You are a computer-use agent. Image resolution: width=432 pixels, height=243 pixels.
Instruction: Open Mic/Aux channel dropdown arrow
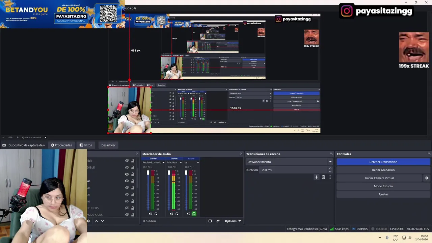click(181, 162)
